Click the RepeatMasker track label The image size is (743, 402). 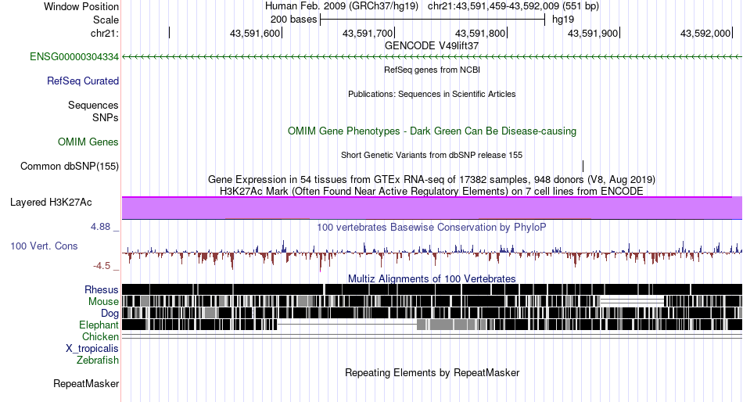86,383
